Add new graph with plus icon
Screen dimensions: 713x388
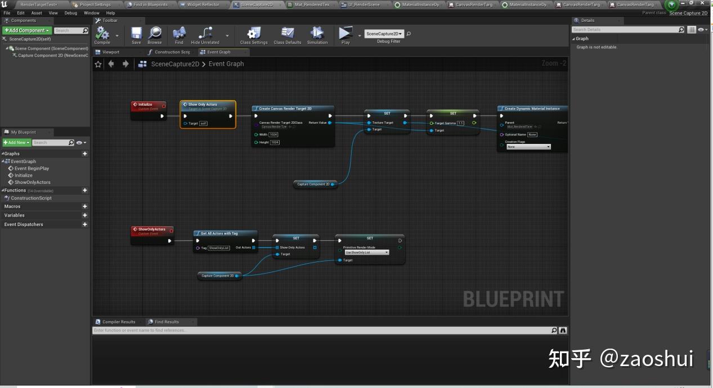(x=85, y=154)
